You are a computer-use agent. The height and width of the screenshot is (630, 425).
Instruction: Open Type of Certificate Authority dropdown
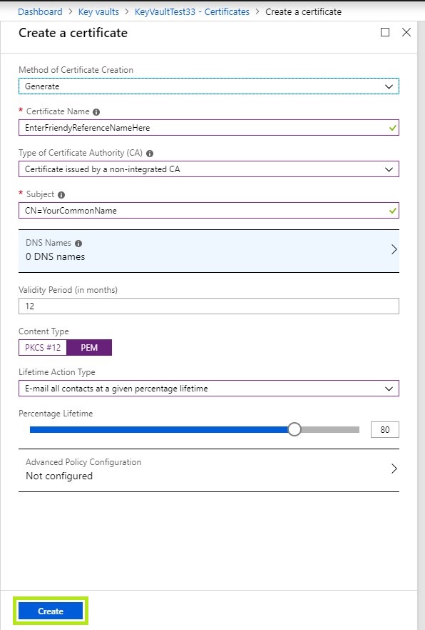[x=208, y=169]
